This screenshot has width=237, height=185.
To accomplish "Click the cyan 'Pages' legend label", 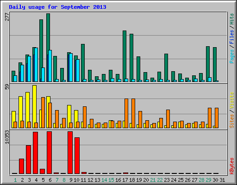I will pyautogui.click(x=231, y=56).
